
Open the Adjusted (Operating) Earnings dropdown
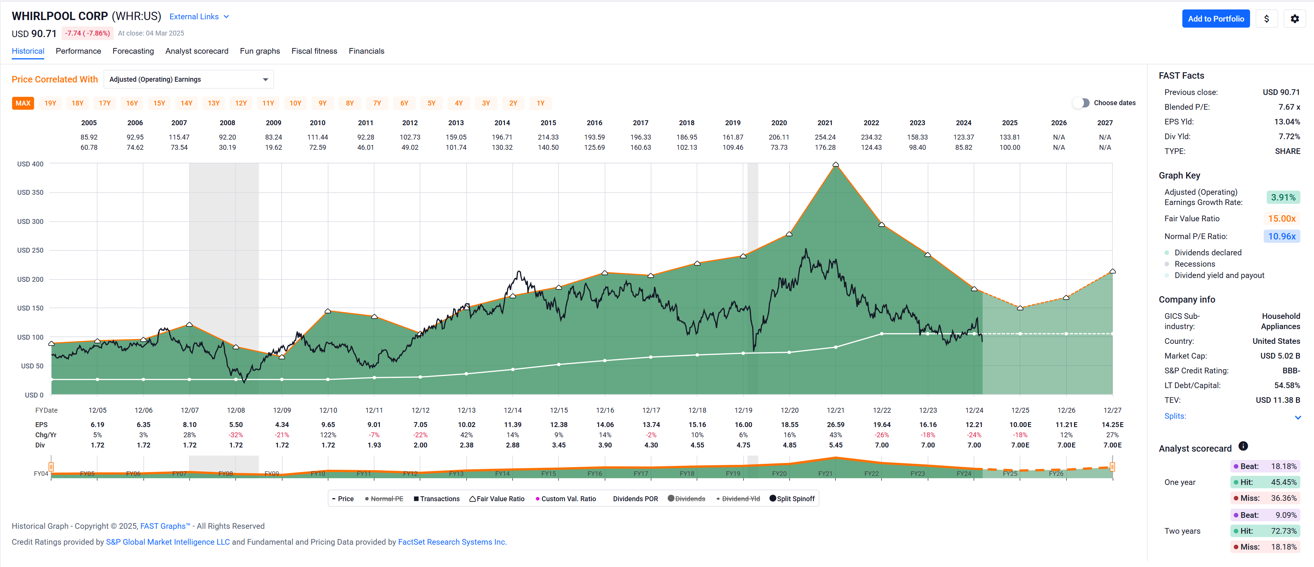pyautogui.click(x=188, y=79)
